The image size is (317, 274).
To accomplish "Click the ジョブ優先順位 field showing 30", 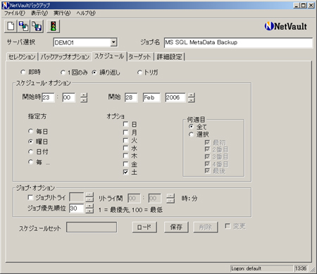I will pyautogui.click(x=76, y=208).
